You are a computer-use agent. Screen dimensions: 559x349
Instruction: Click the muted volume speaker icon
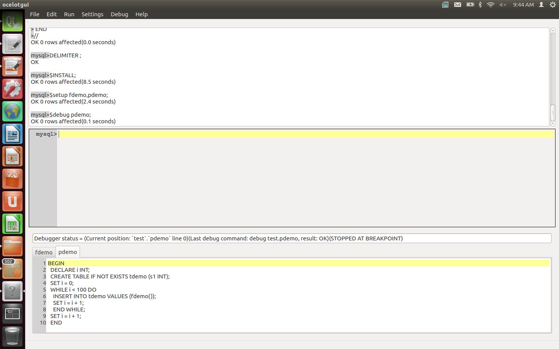(x=503, y=5)
